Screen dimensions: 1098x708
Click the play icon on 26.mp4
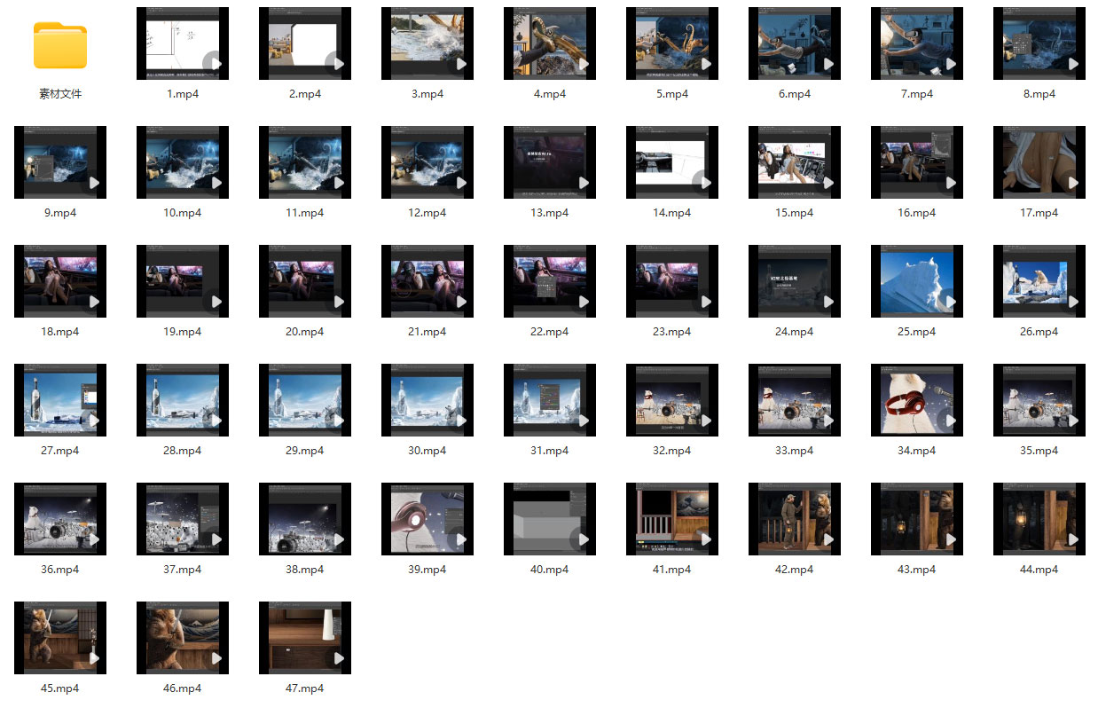(x=1071, y=302)
